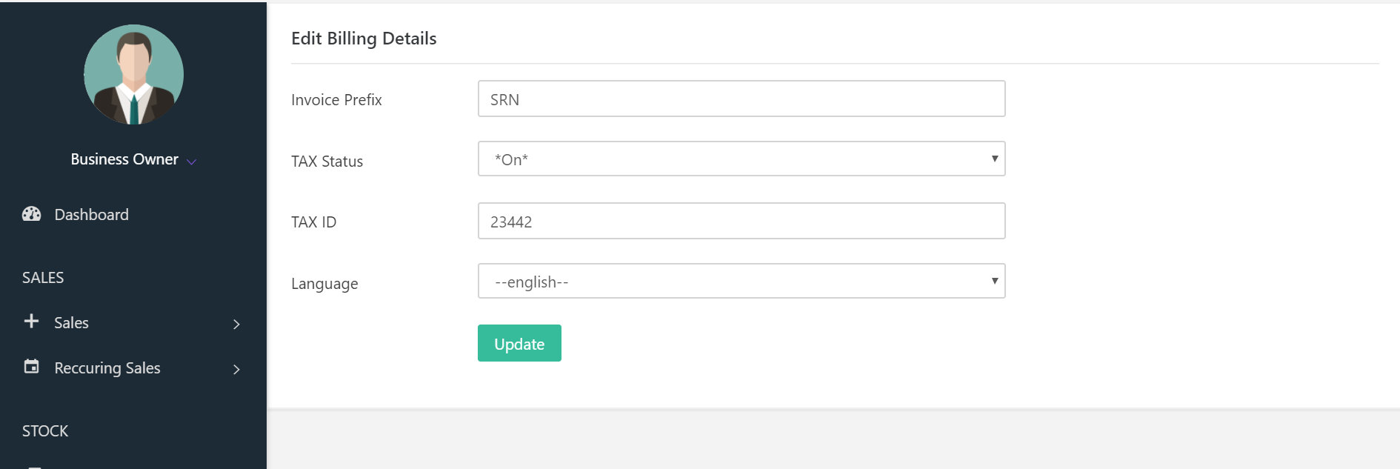Open the TAX Status dropdown

coord(741,159)
